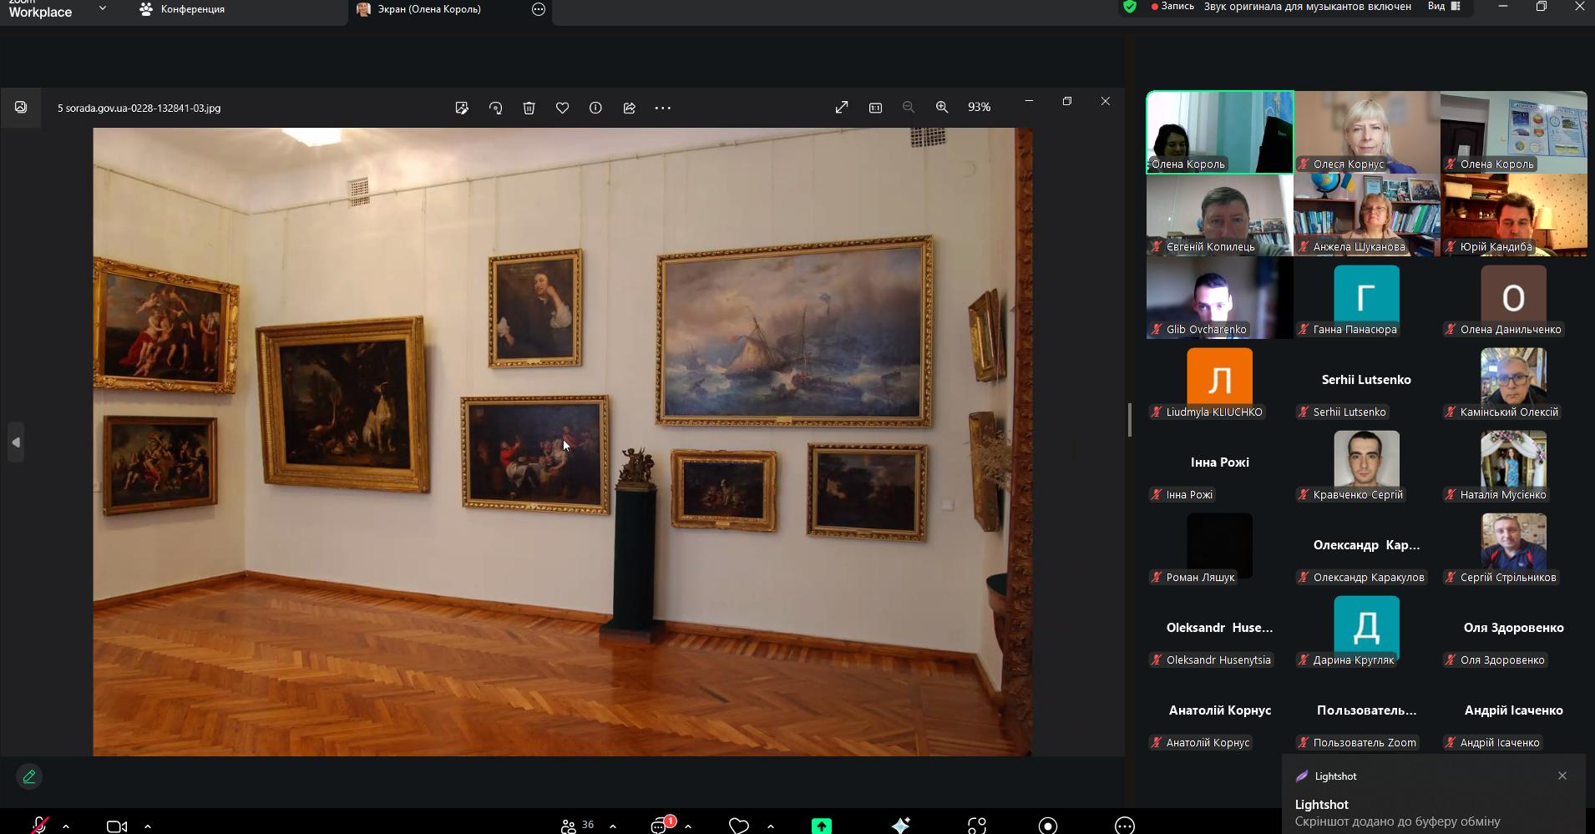Select Олеся Корнус video thumbnail

pos(1366,132)
